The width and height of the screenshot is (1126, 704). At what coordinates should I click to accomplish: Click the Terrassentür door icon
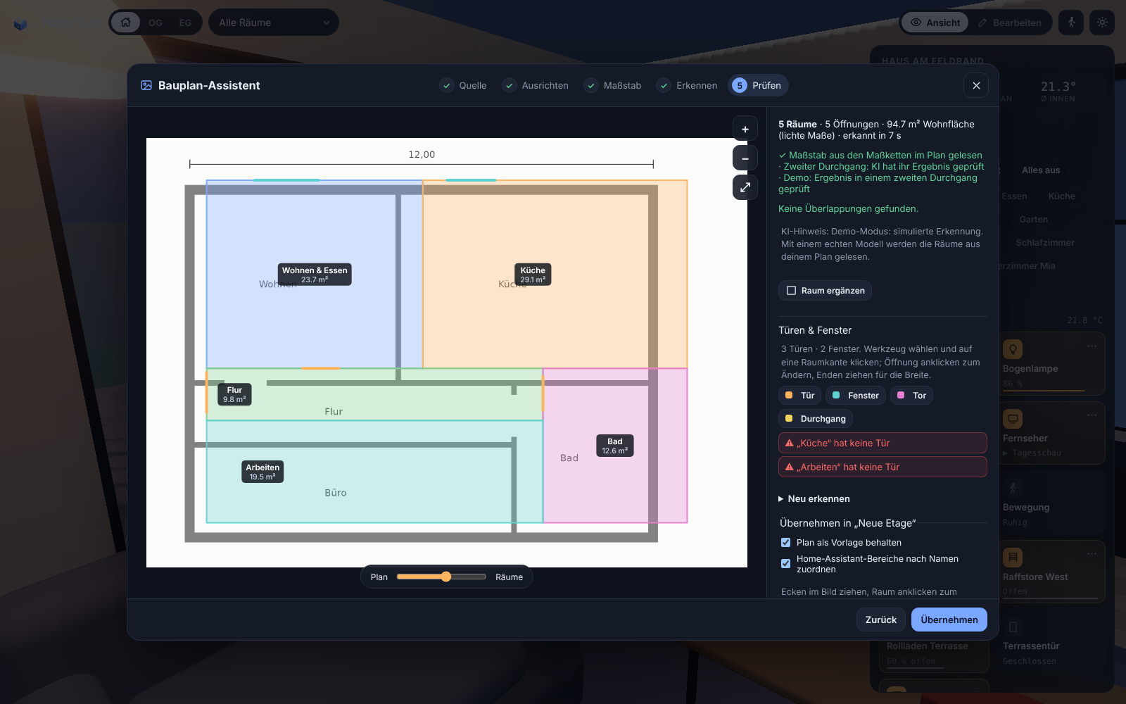[x=1013, y=627]
